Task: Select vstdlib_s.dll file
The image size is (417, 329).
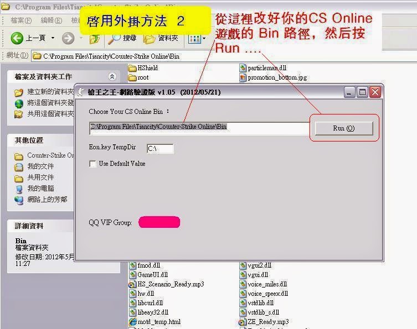Action: (259, 312)
